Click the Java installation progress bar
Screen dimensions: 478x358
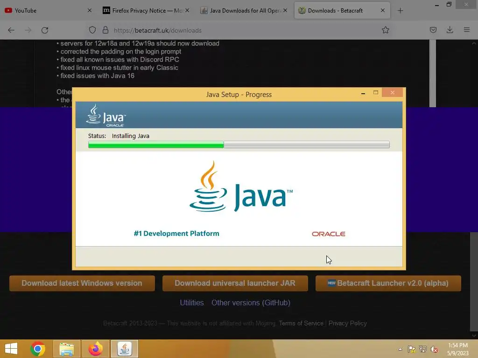[x=239, y=145]
